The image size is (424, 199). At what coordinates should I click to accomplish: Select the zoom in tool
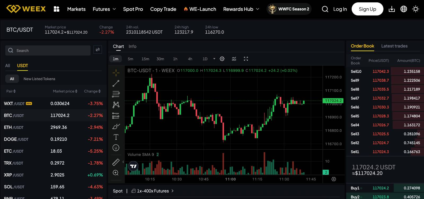[116, 173]
